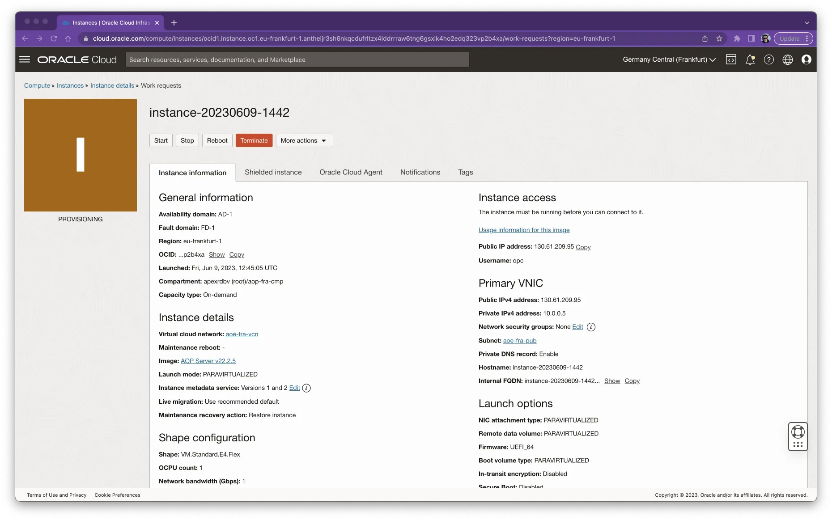
Task: Open the Chrome profile avatar
Action: (x=766, y=38)
